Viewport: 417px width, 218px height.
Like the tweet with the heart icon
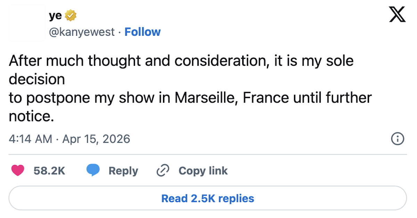click(18, 171)
